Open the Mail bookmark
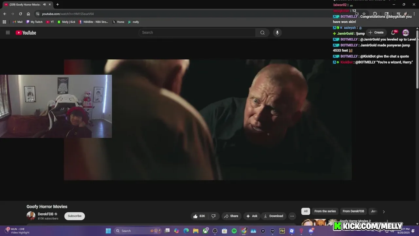Viewport: 419px width, 236px height. coord(18,22)
